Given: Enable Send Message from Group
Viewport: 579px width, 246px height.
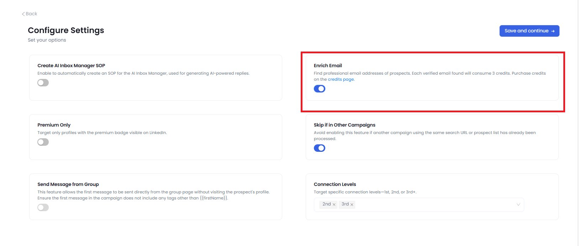Looking at the screenshot, I should 43,207.
